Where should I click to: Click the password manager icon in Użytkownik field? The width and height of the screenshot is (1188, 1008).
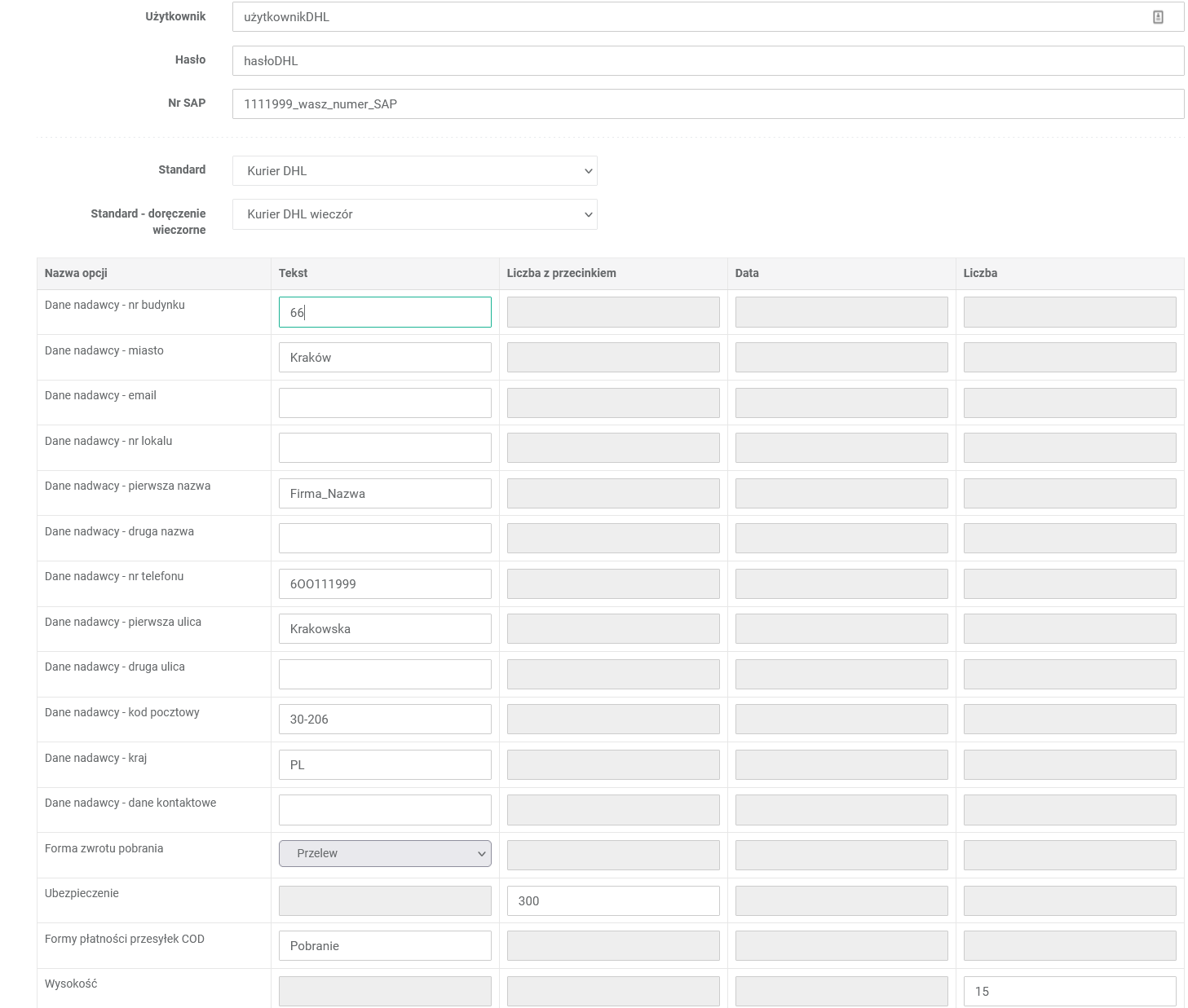tap(1158, 17)
